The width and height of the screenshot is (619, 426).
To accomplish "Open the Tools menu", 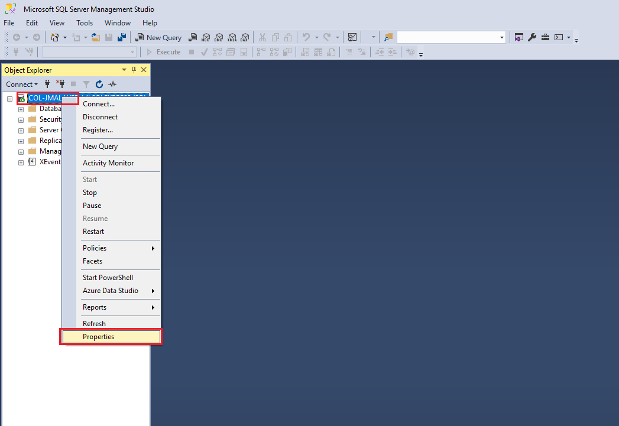I will [x=85, y=23].
